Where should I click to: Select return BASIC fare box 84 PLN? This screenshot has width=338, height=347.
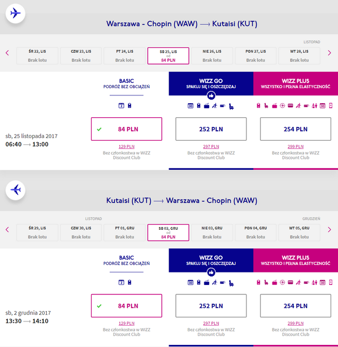126,306
